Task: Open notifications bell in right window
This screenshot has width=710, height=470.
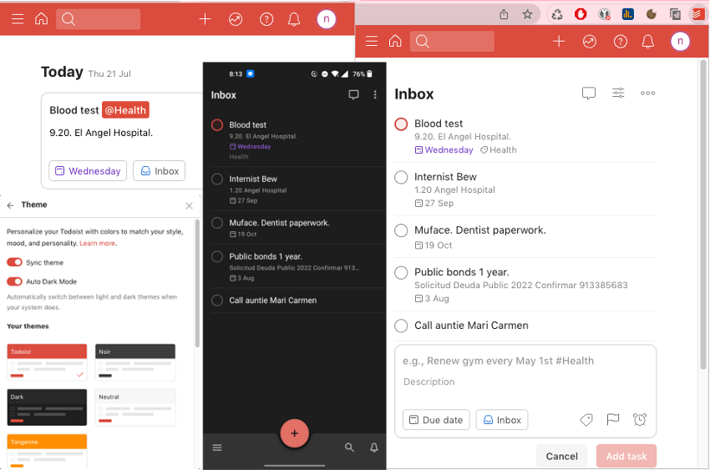Action: pos(648,42)
